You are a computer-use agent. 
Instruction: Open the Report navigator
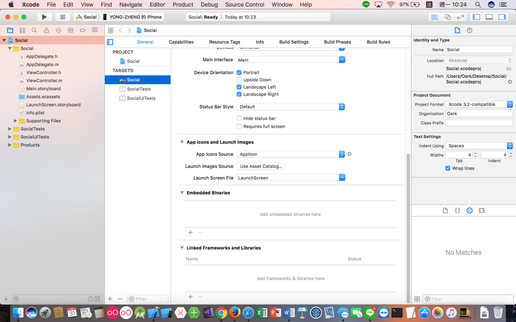(x=95, y=30)
